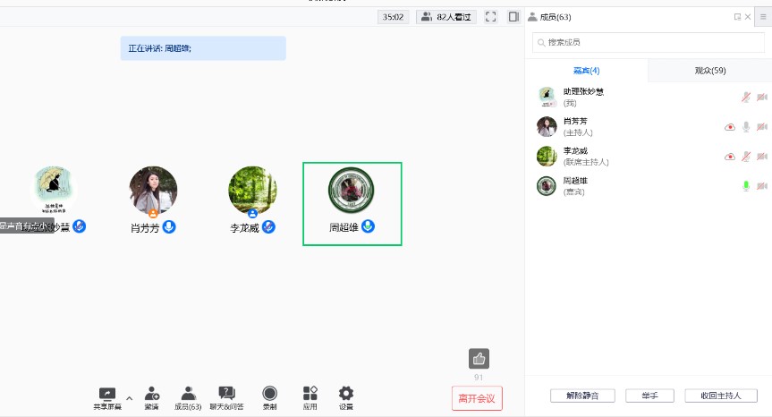The width and height of the screenshot is (772, 417).
Task: Expand share screen options arrow
Action: point(129,397)
